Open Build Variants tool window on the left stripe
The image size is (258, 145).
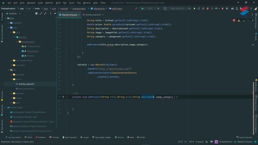pyautogui.click(x=2, y=126)
